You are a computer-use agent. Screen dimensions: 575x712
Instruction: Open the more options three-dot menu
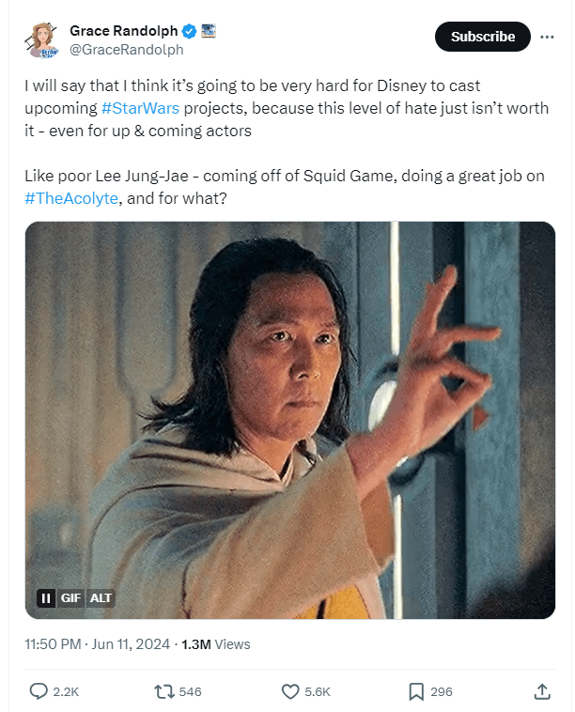[x=547, y=37]
